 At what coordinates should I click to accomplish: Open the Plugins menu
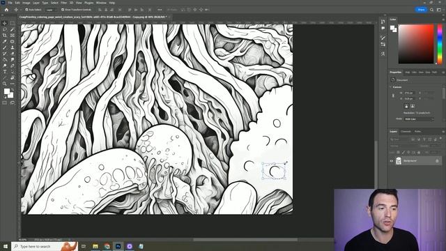coord(89,3)
